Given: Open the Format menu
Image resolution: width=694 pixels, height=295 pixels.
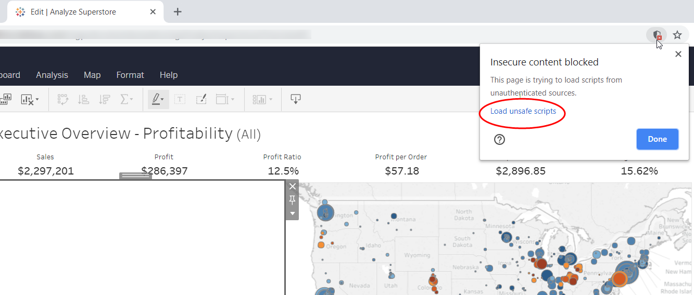Looking at the screenshot, I should pyautogui.click(x=130, y=75).
